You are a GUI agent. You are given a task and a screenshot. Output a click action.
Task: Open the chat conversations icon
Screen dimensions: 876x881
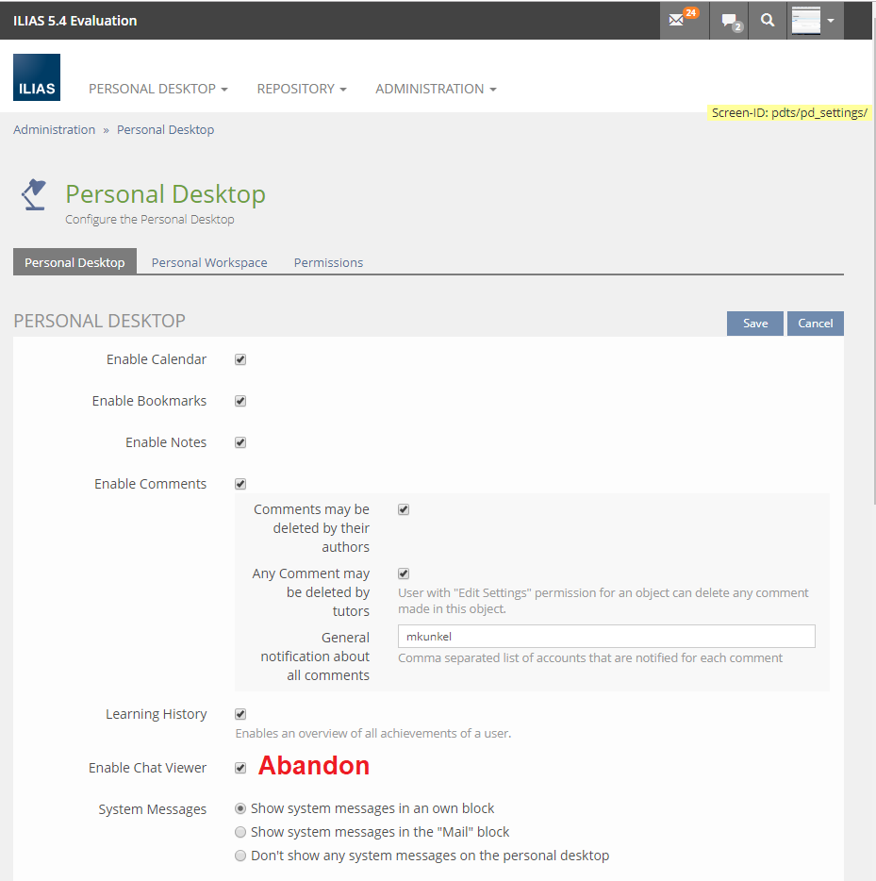[x=731, y=21]
